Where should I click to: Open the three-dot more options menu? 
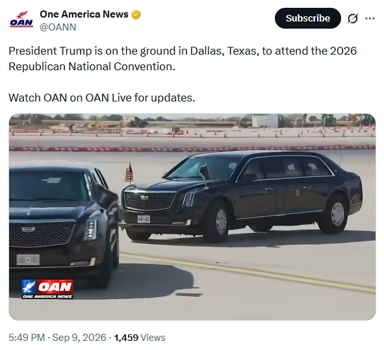(x=370, y=18)
